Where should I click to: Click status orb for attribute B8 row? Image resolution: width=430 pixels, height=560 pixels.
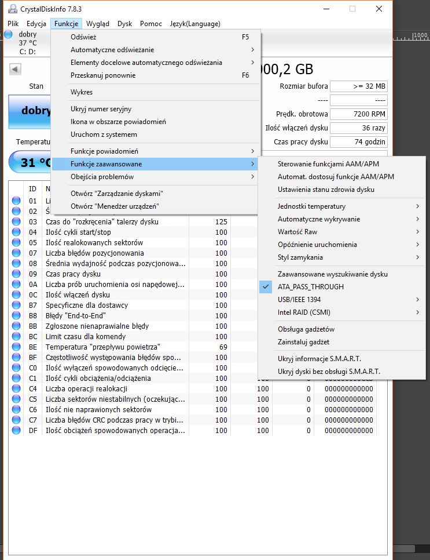pos(16,316)
